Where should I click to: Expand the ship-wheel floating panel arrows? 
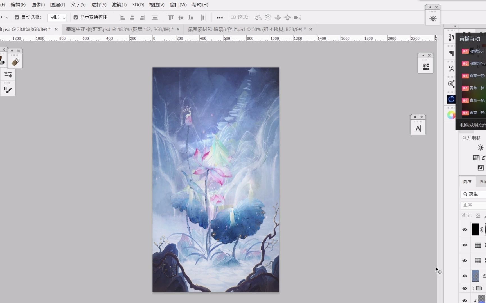[x=430, y=7]
